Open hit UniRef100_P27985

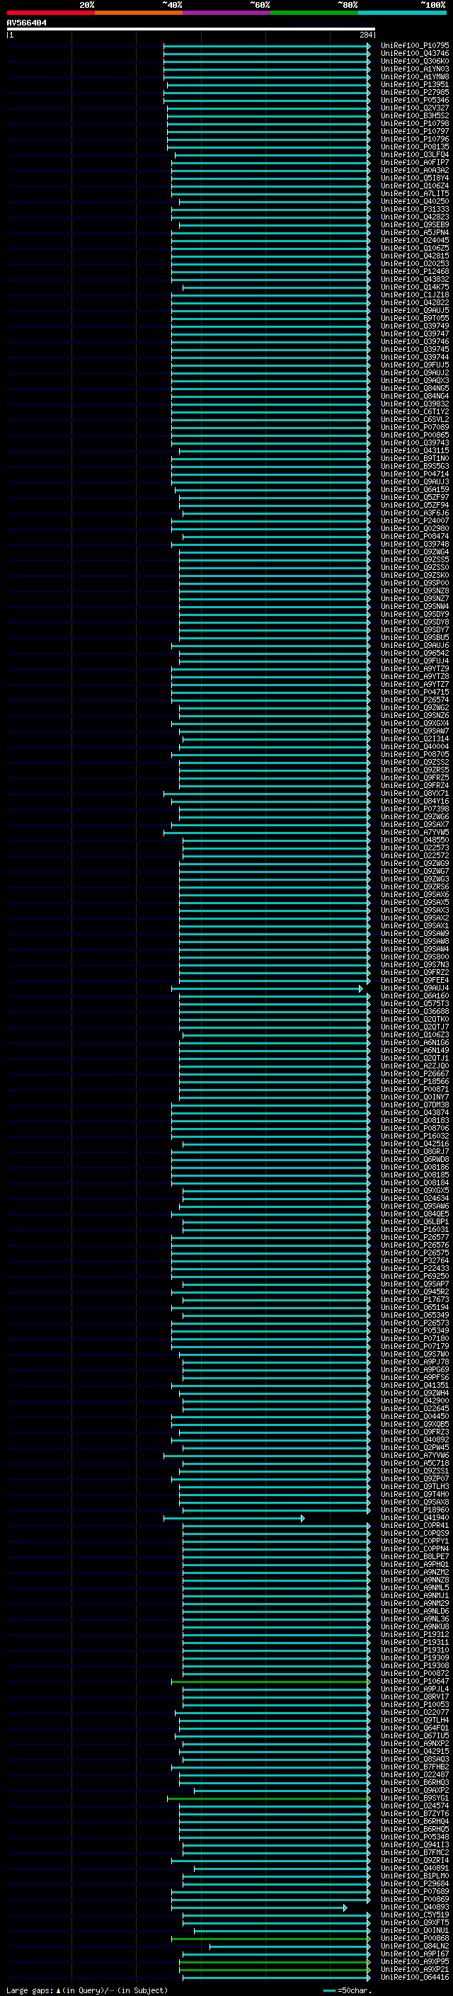click(415, 93)
